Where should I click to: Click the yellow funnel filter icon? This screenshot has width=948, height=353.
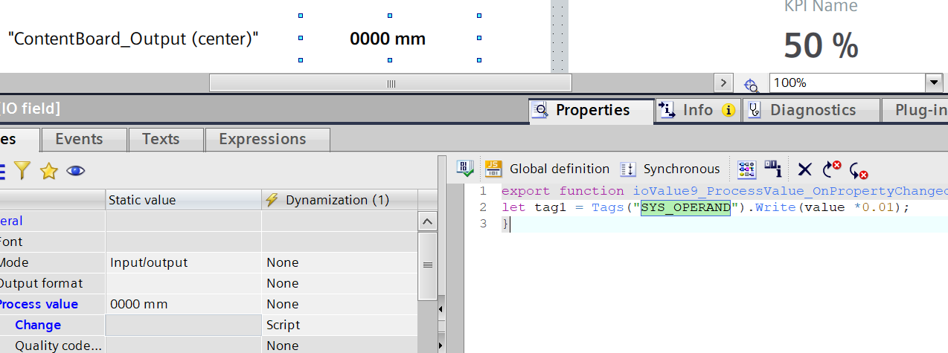(22, 172)
